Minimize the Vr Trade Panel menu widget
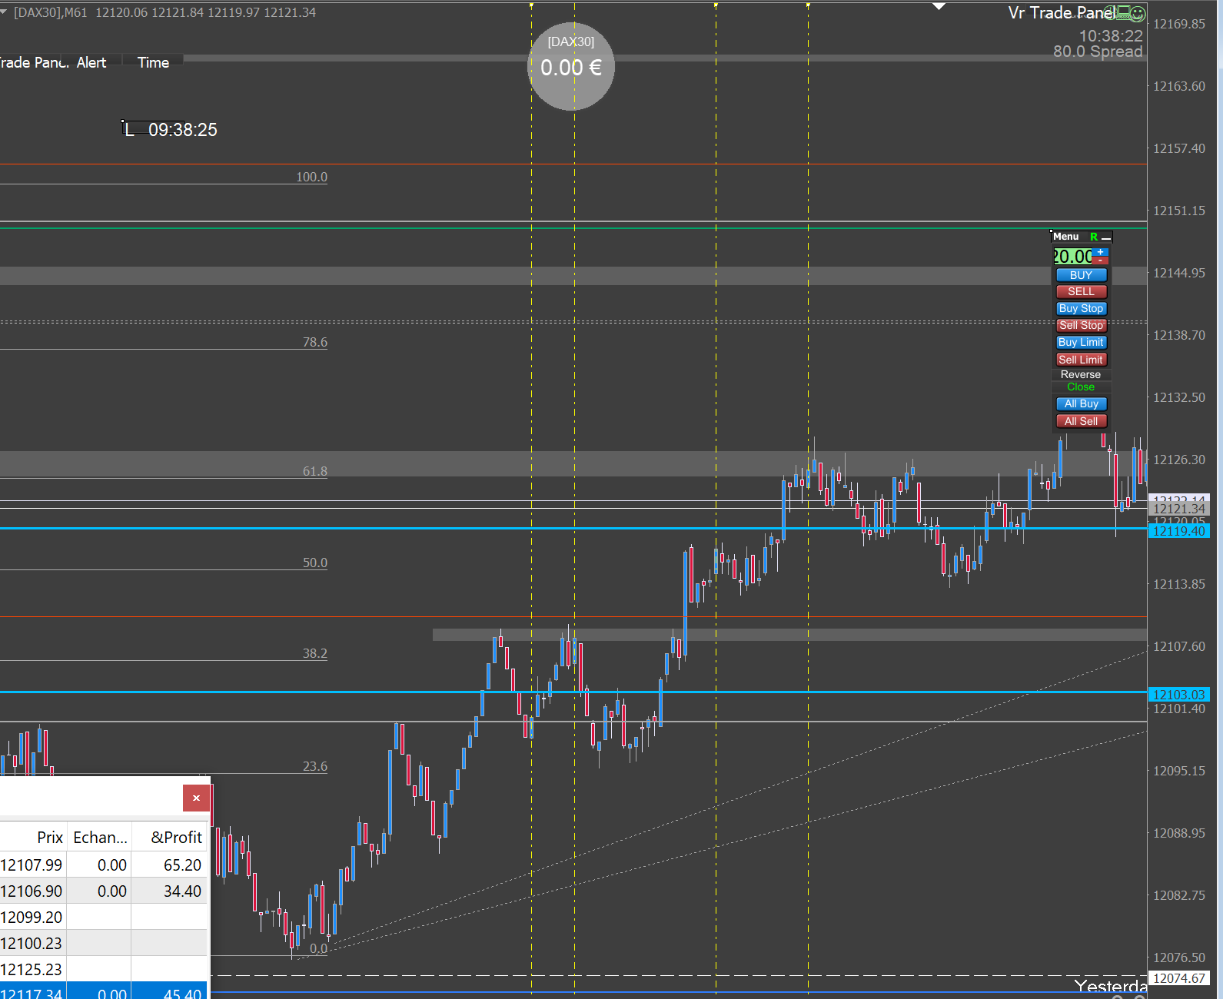 pos(1106,237)
